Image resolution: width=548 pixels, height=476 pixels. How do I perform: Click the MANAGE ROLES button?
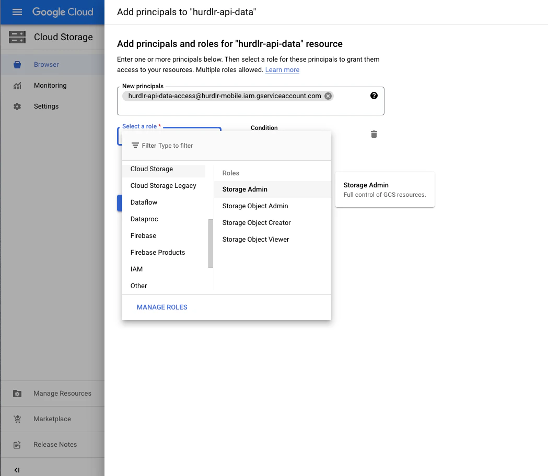(162, 307)
